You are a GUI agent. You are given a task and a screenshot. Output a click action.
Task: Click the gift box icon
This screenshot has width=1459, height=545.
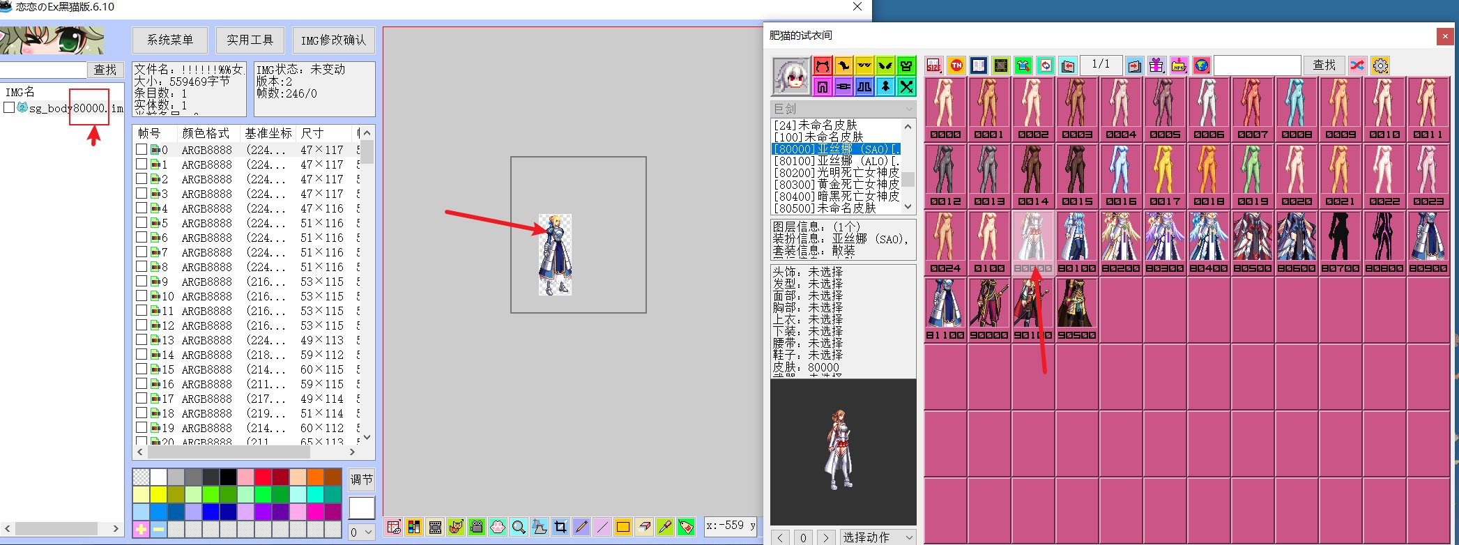1156,66
